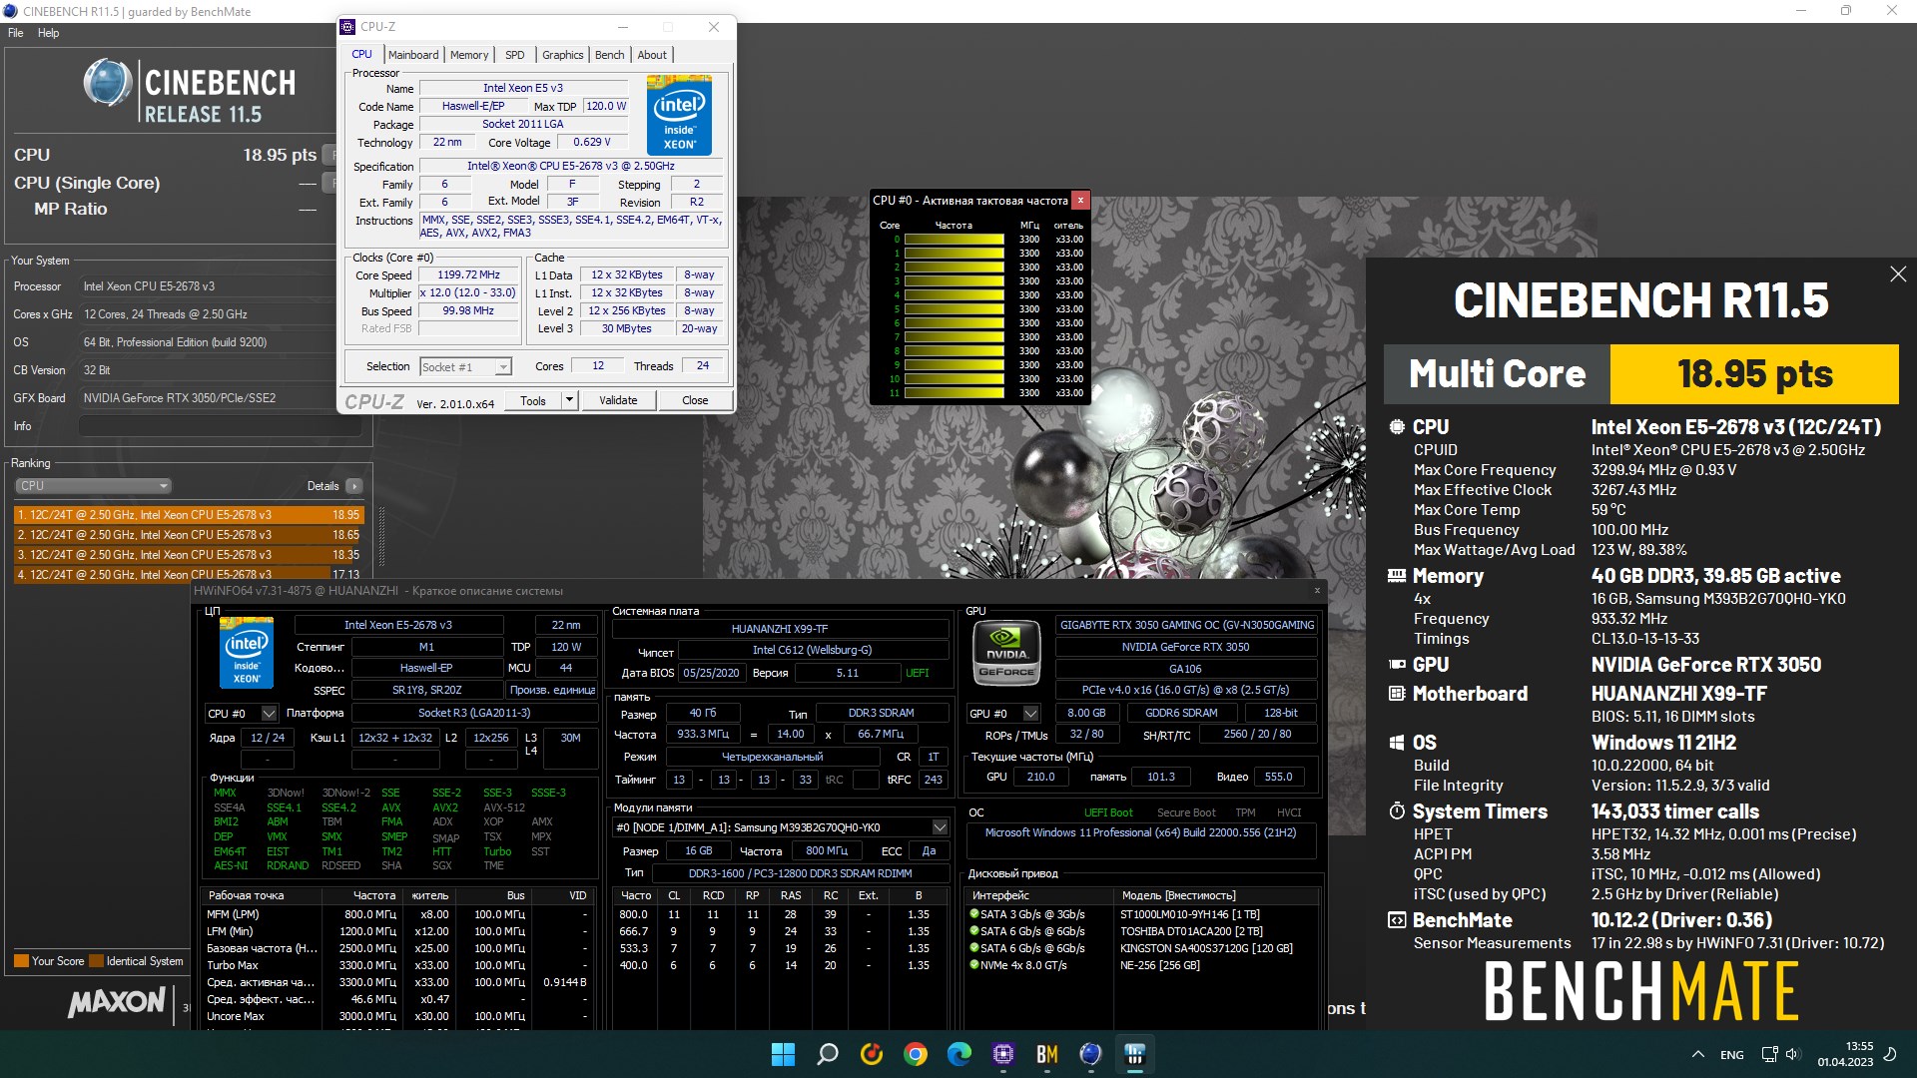Open Google Chrome from the taskbar

pyautogui.click(x=916, y=1054)
